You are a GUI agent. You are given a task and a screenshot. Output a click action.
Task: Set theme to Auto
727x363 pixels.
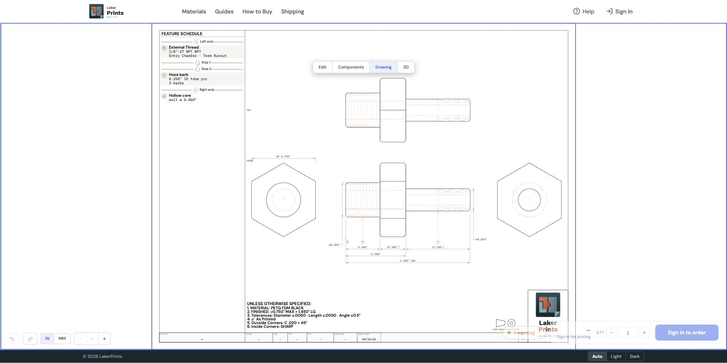597,357
